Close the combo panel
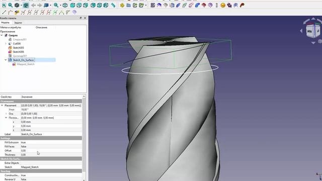 tap(85, 18)
